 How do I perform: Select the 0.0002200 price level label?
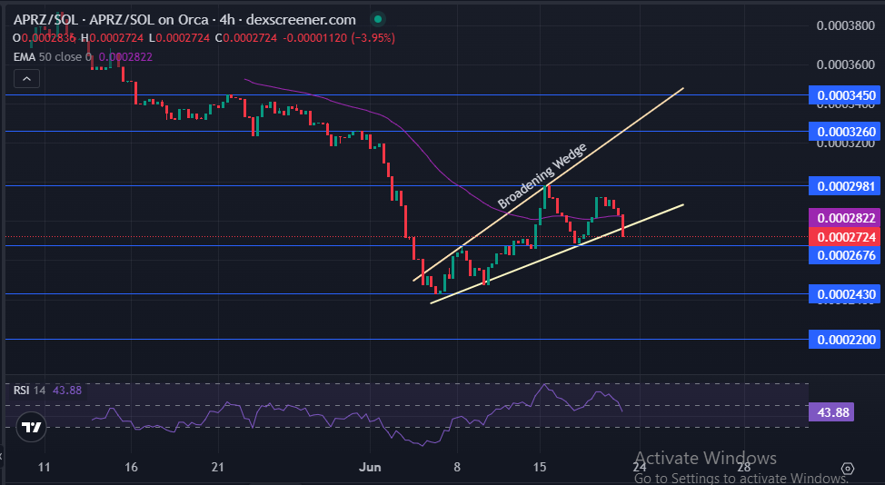pyautogui.click(x=844, y=340)
